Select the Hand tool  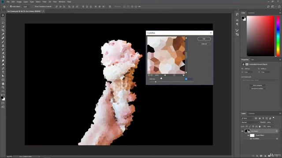coord(3,84)
